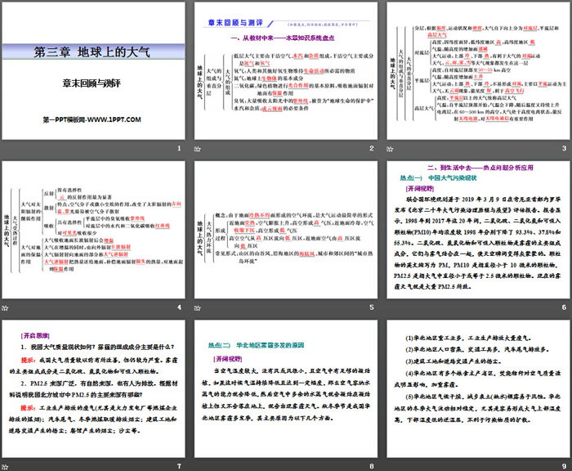Click slide number label '4'

[x=179, y=307]
